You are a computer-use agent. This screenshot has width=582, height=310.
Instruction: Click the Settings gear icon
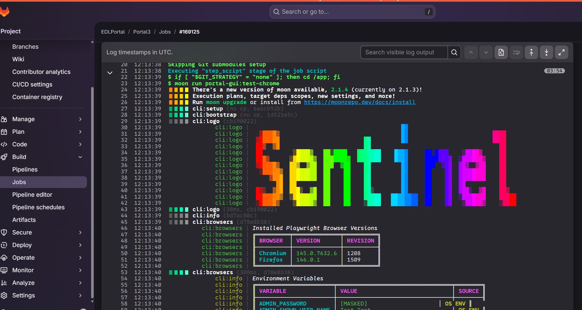(4, 295)
